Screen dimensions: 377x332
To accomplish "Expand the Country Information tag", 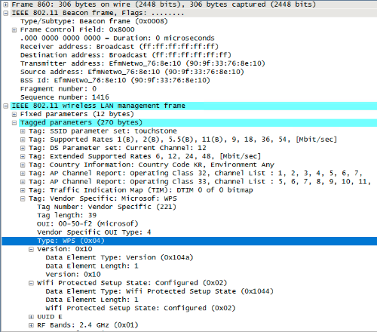I will (x=23, y=165).
